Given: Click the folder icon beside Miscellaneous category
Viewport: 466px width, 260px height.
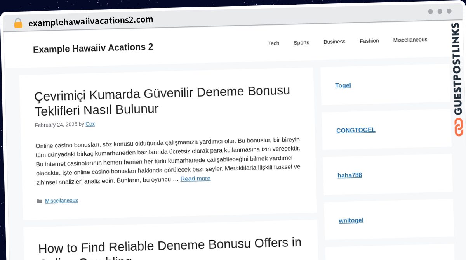Looking at the screenshot, I should tap(39, 201).
